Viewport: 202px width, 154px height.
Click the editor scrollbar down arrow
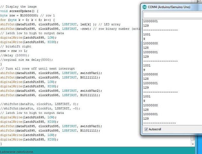[193, 144]
